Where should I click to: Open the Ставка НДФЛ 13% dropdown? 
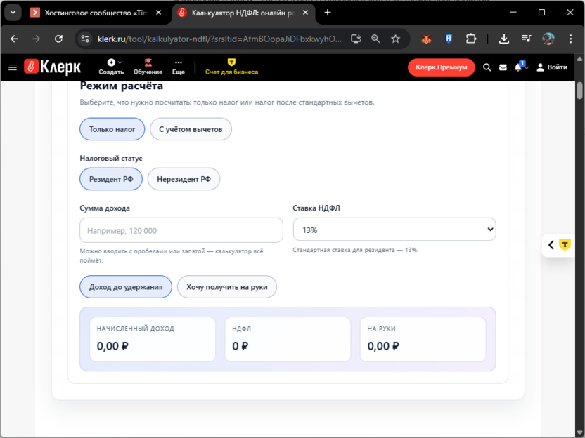pos(394,230)
